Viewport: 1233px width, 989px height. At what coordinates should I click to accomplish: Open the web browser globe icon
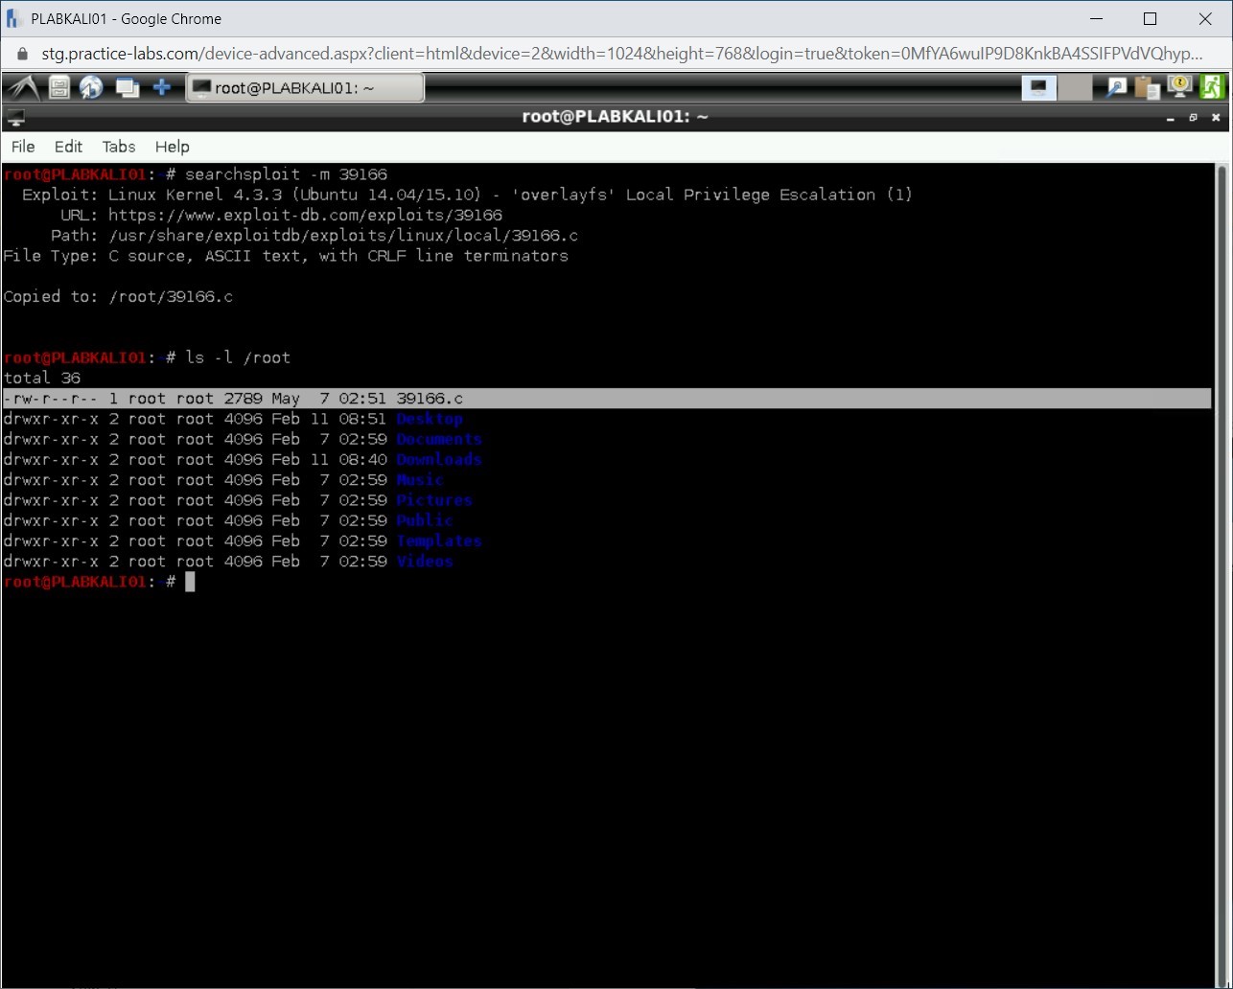point(91,88)
